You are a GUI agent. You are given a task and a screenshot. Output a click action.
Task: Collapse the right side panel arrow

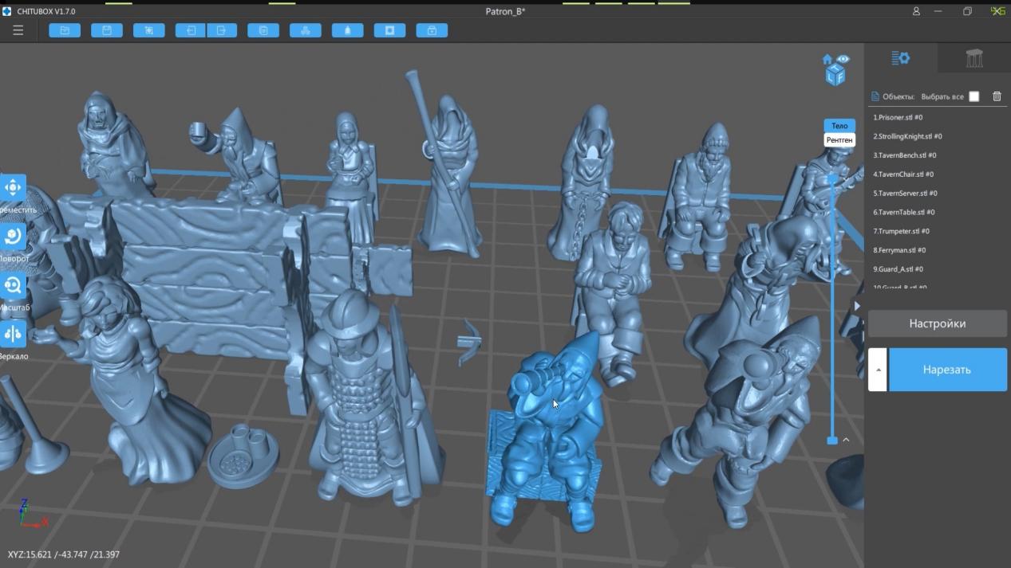click(x=857, y=306)
